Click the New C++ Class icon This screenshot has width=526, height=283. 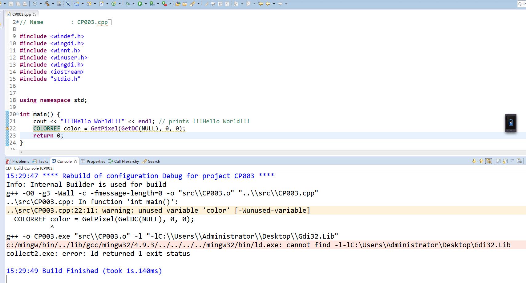[x=101, y=4]
